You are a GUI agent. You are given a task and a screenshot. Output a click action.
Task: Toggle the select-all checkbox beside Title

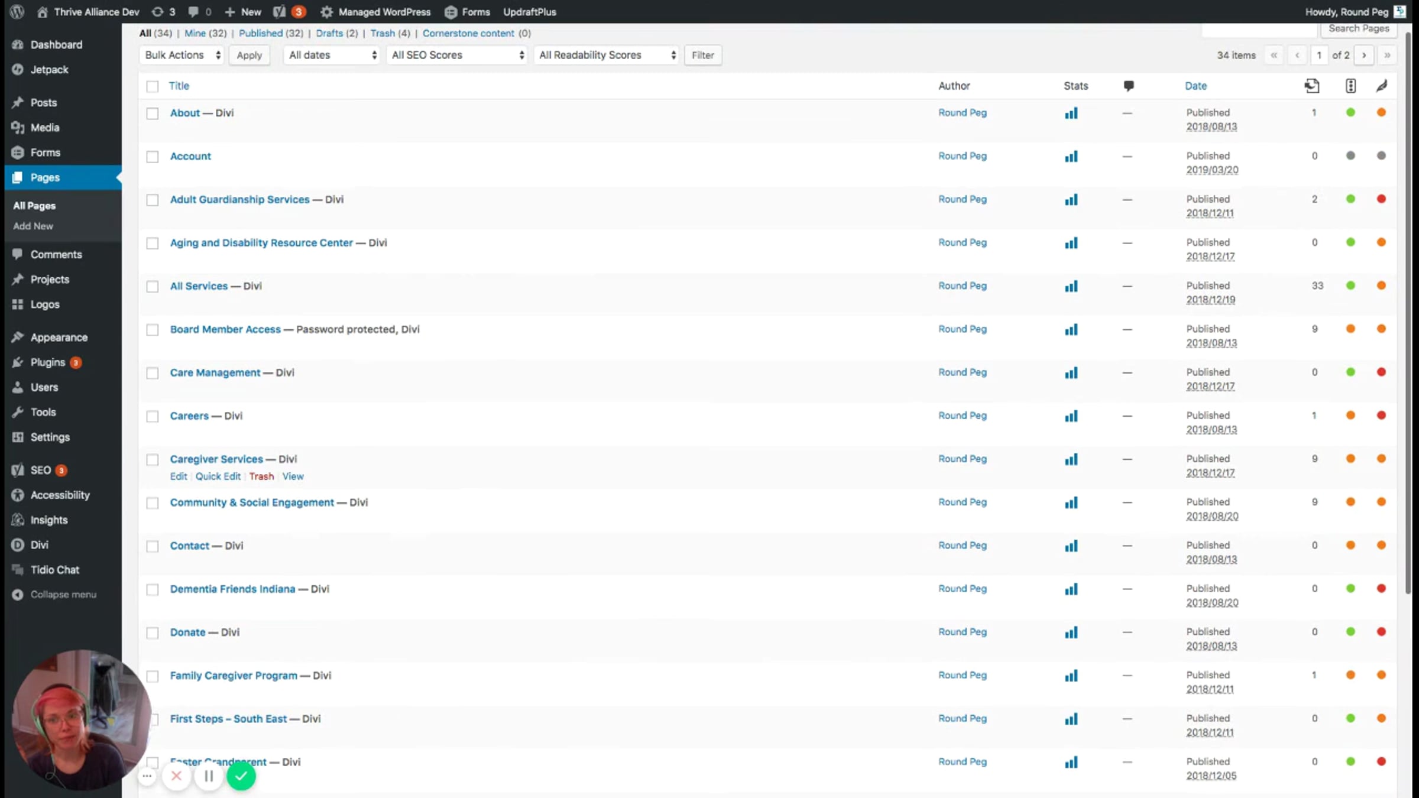[153, 86]
